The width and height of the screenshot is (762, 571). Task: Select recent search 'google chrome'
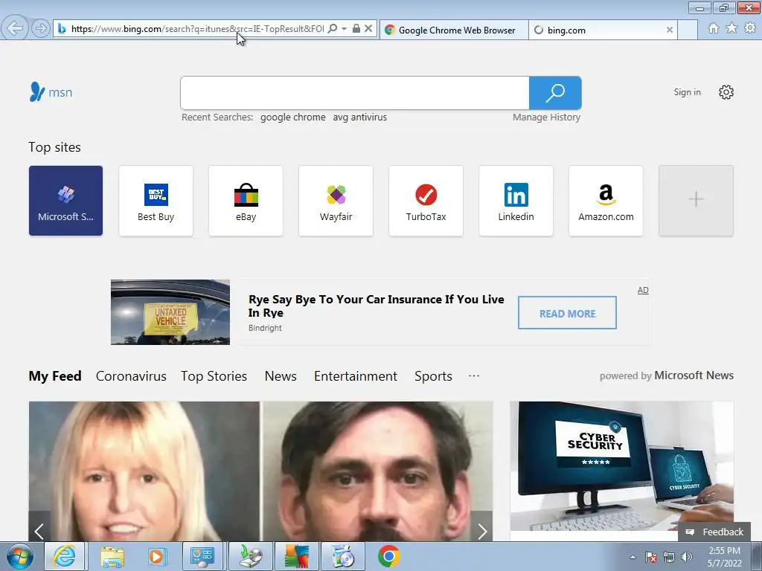[292, 117]
